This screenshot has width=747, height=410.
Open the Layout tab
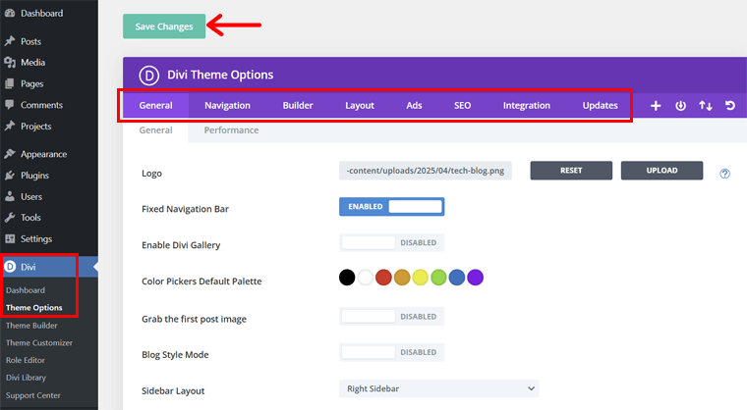tap(360, 106)
